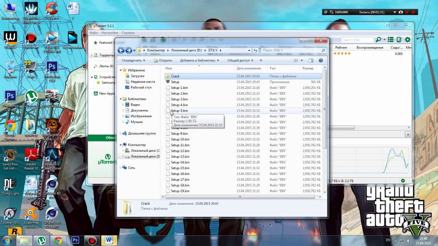438x246 pixels.
Task: Select Counter-Strike Source desktop icon
Action: tap(10, 218)
